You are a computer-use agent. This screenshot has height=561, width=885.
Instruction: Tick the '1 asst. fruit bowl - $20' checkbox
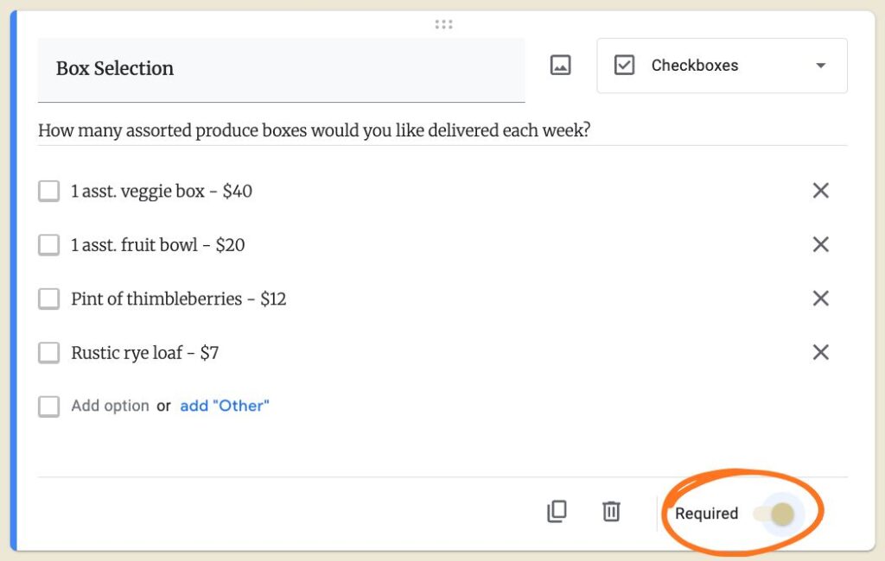pos(48,245)
